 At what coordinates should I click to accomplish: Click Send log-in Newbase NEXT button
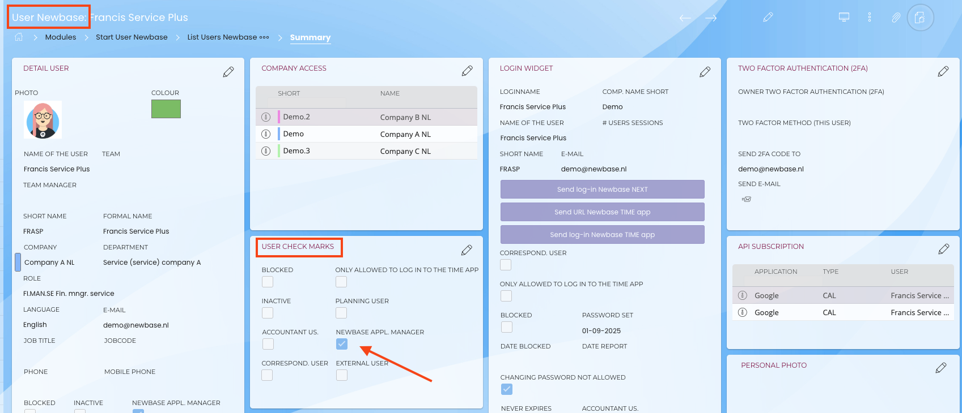pos(603,190)
